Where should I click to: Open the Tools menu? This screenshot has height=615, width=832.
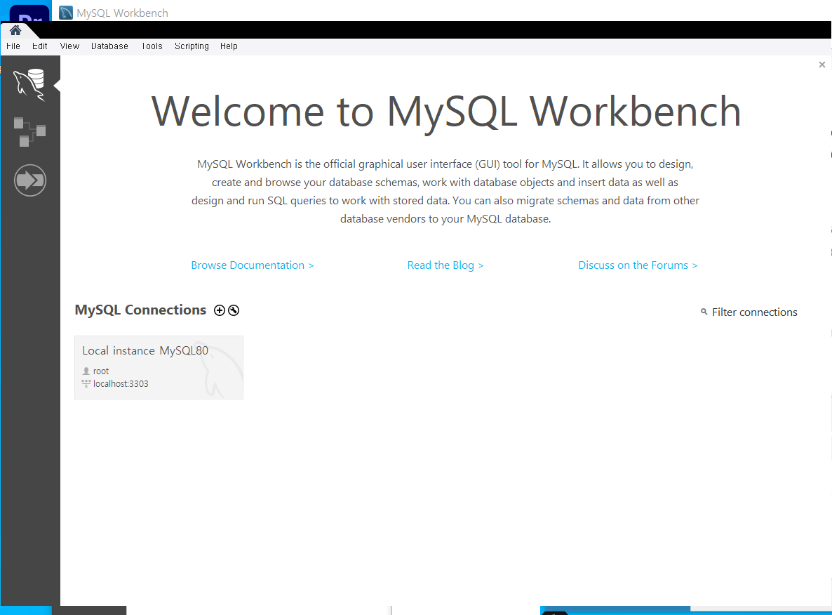pos(152,46)
